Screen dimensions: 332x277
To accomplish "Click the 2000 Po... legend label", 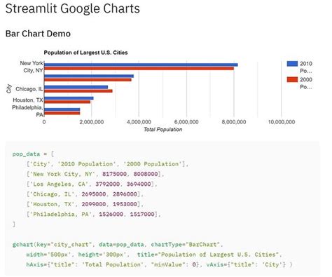I will [x=306, y=83].
